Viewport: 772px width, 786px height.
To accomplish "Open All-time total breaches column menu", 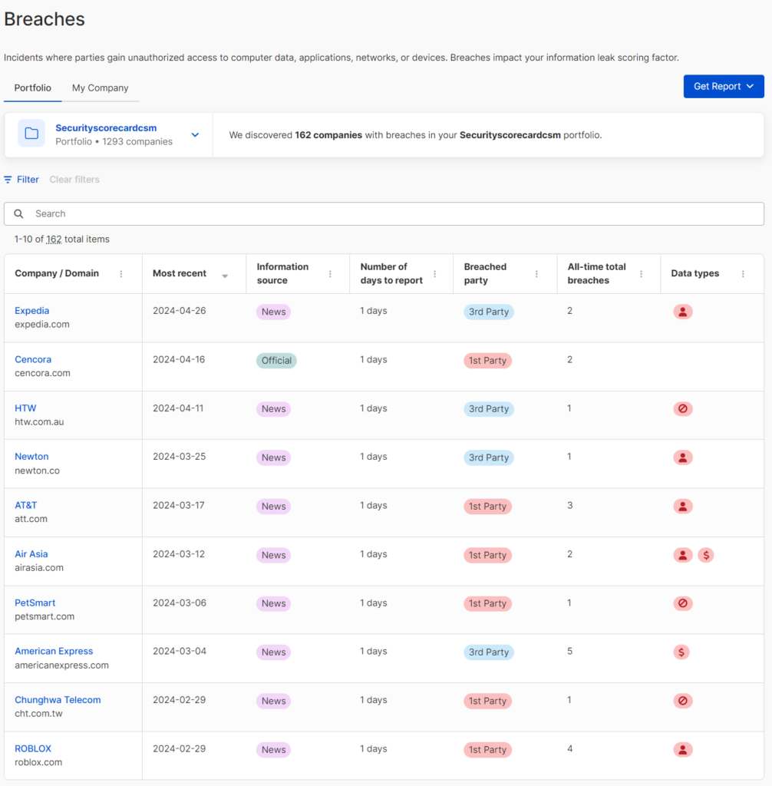I will pyautogui.click(x=642, y=274).
